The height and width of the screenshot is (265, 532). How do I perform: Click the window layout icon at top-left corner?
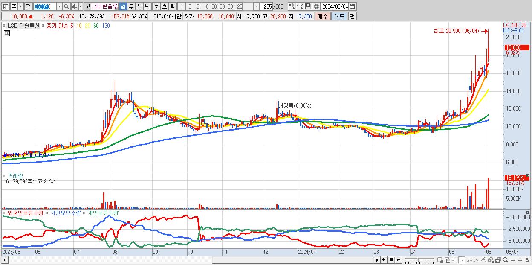pyautogui.click(x=6, y=6)
